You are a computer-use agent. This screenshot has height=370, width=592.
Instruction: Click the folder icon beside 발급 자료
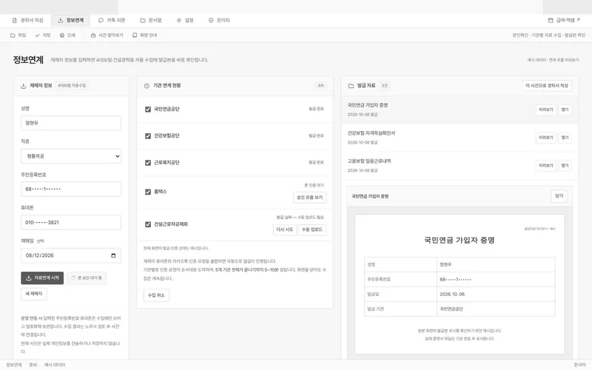coord(351,86)
